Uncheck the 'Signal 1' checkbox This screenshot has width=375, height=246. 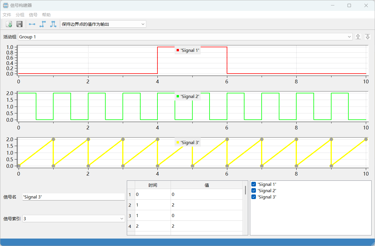pos(254,184)
